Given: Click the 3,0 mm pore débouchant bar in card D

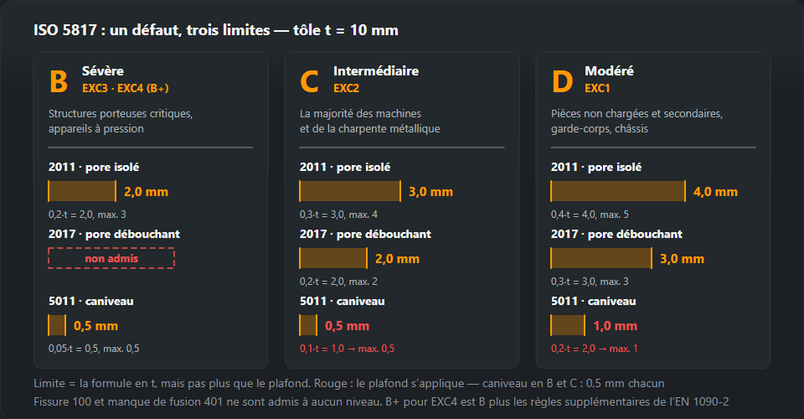Looking at the screenshot, I should coord(601,258).
